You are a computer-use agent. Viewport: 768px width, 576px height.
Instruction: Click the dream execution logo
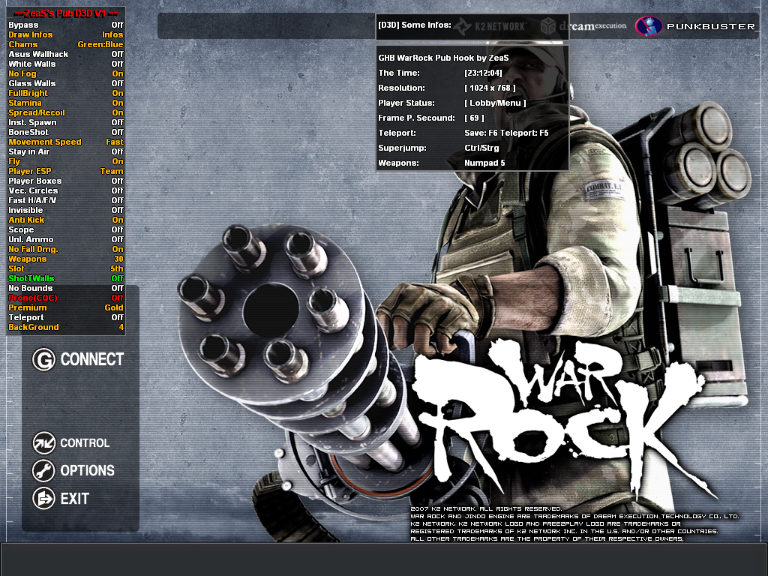point(583,26)
